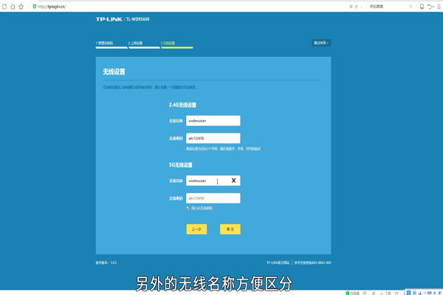Click the undo/restore arrow icon
The height and width of the screenshot is (295, 443).
(x=430, y=7)
